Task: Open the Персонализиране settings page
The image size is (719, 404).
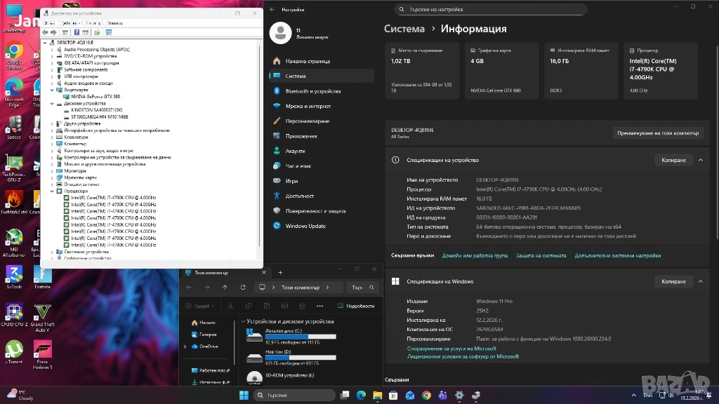Action: 308,121
